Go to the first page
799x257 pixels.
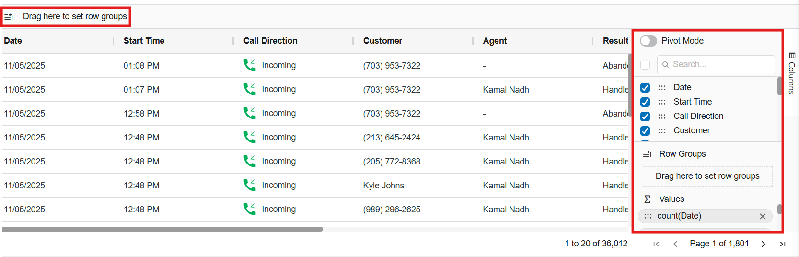(656, 244)
